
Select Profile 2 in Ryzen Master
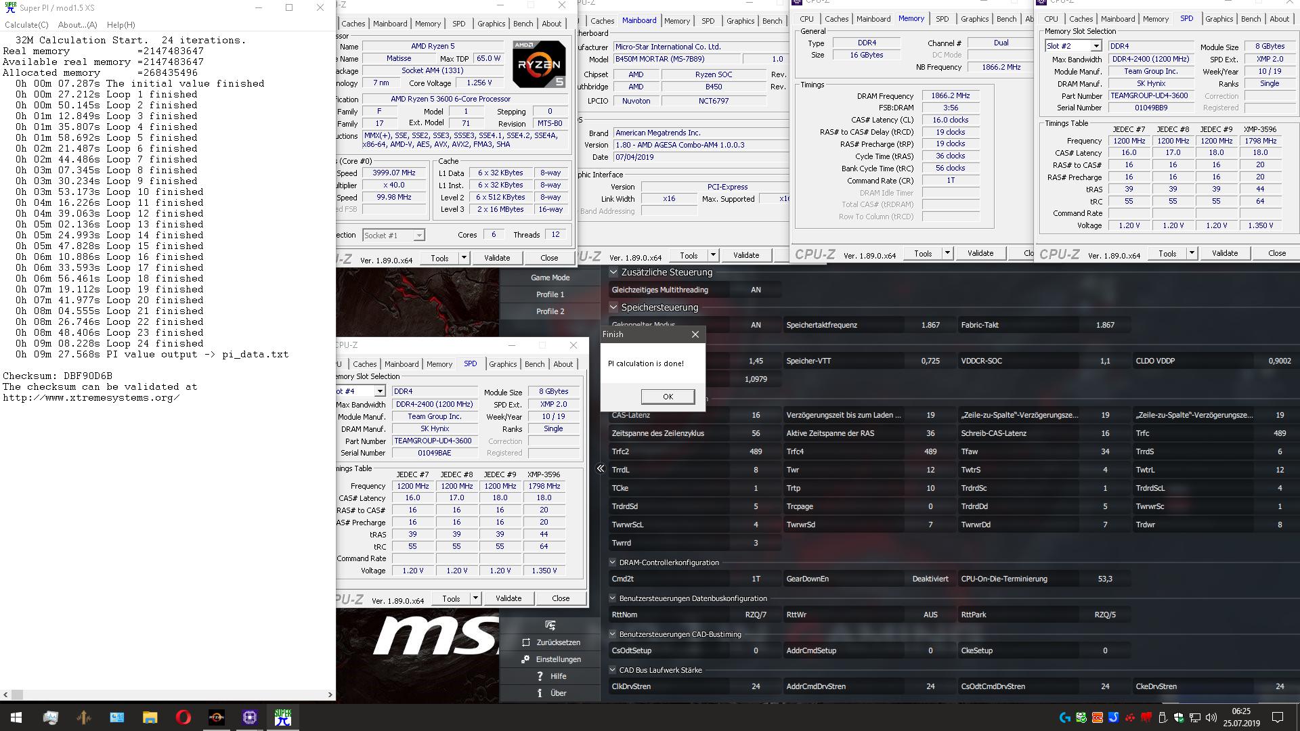[550, 311]
